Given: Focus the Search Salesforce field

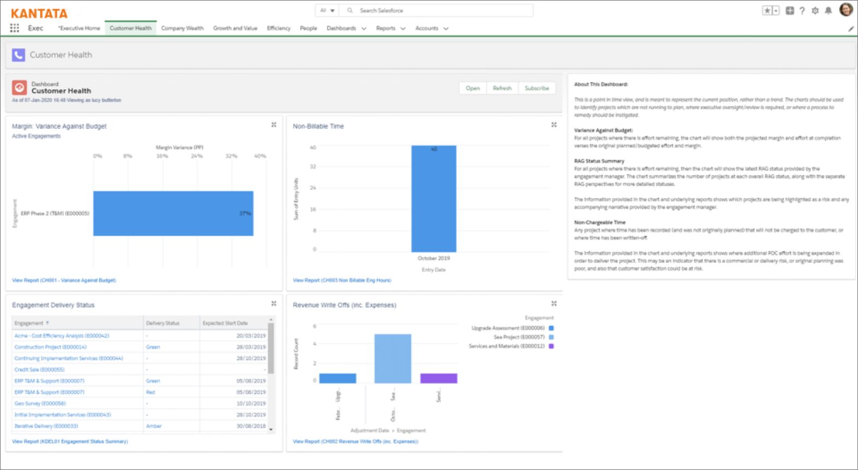Looking at the screenshot, I should click(436, 10).
